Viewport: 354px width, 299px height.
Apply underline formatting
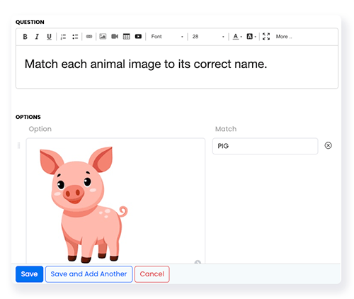[x=49, y=37]
